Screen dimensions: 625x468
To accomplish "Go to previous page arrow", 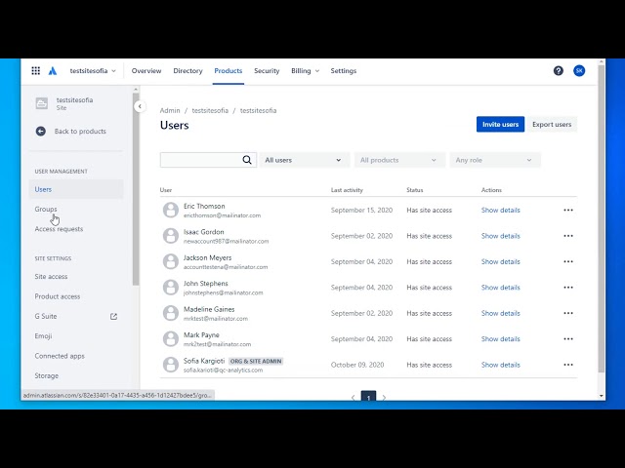I will (353, 397).
